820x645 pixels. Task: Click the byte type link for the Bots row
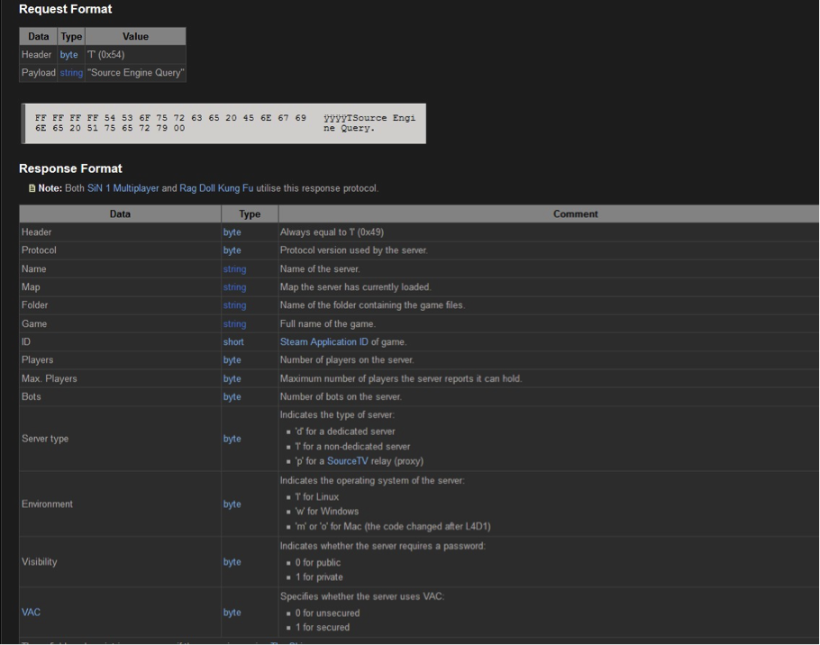[x=232, y=397]
